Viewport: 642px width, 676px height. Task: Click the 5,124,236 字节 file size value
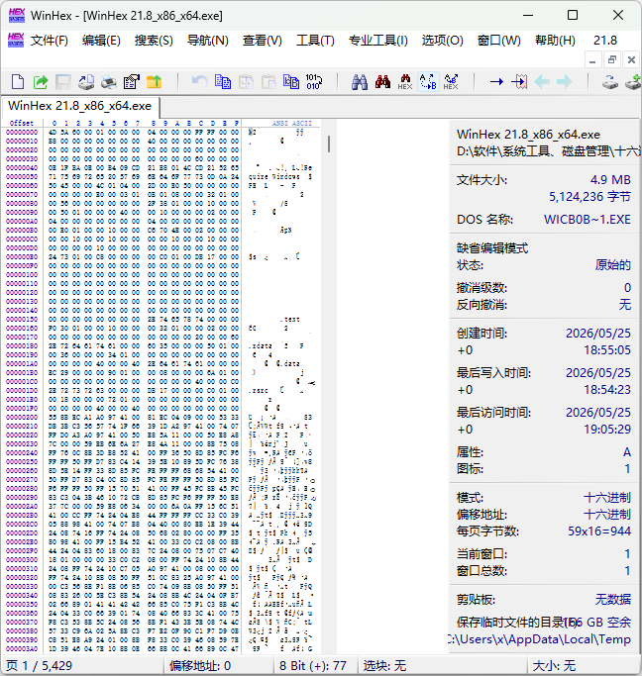tap(589, 197)
